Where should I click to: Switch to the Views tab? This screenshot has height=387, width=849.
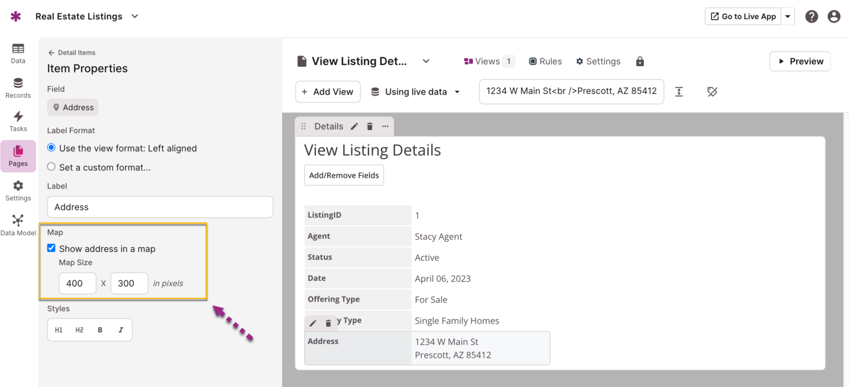click(488, 61)
